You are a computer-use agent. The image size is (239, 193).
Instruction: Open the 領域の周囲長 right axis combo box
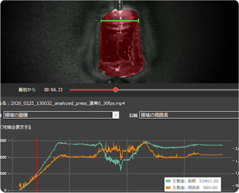coord(189,115)
